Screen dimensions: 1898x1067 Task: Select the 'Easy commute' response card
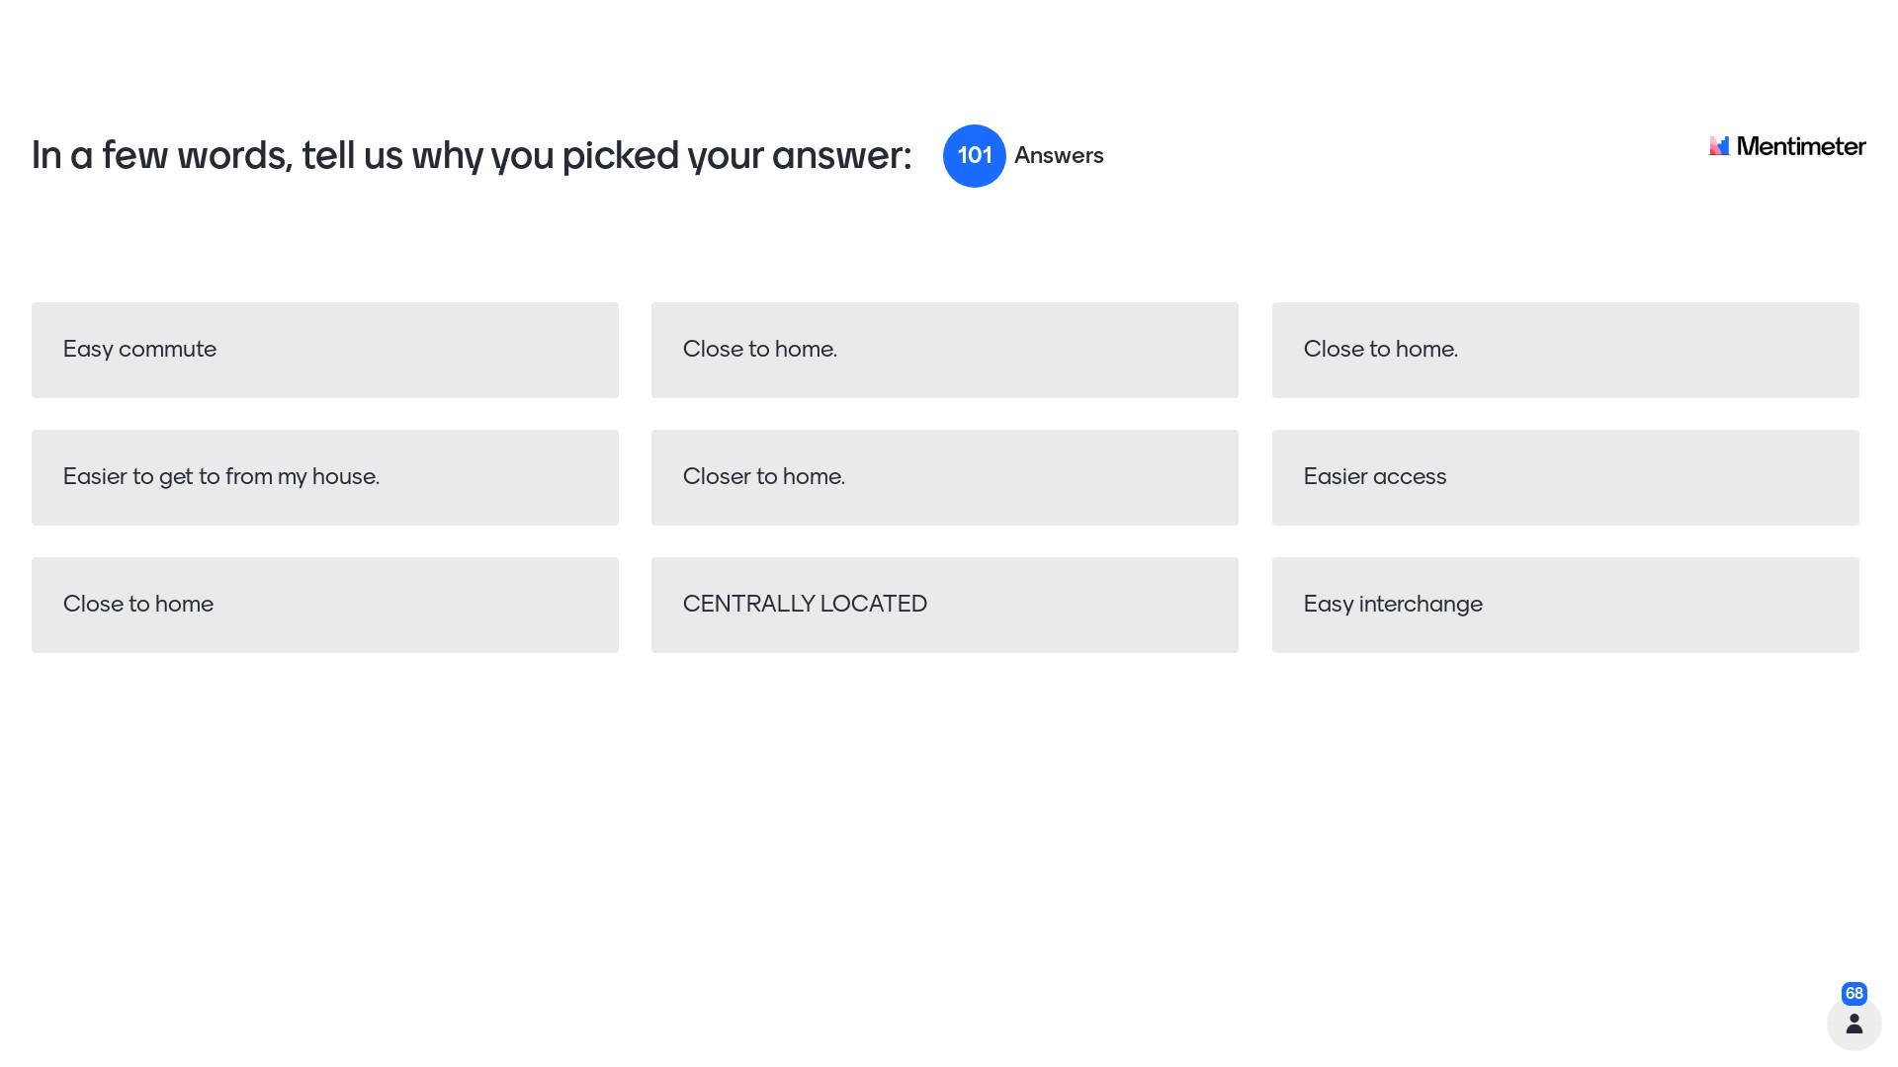click(x=325, y=350)
